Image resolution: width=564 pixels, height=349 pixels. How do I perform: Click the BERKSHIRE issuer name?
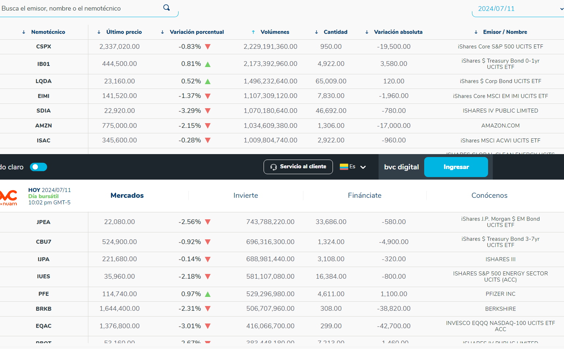coord(500,309)
